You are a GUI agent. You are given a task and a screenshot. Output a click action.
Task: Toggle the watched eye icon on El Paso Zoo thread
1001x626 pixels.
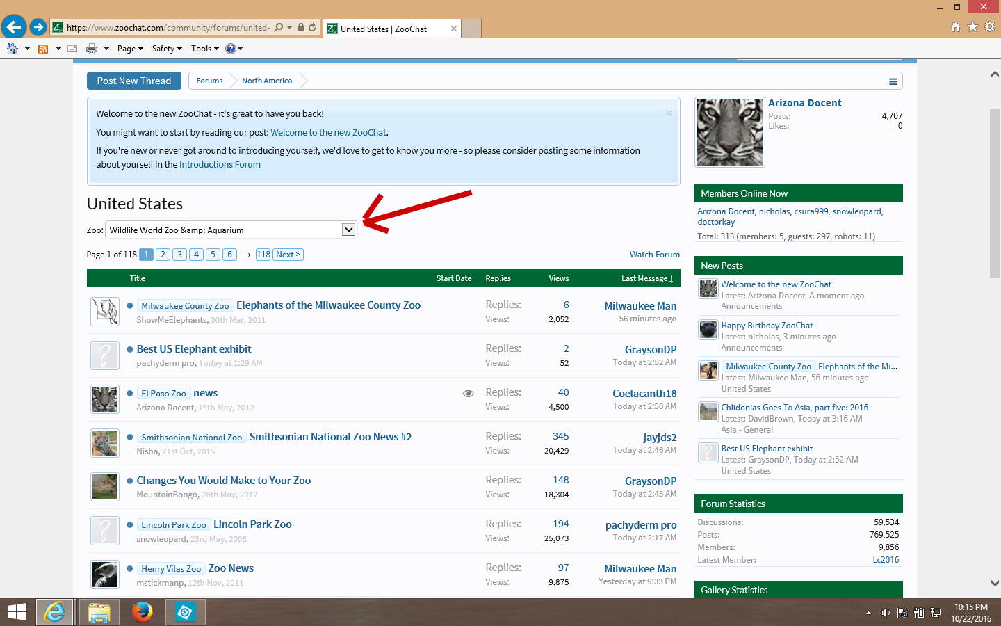tap(469, 394)
